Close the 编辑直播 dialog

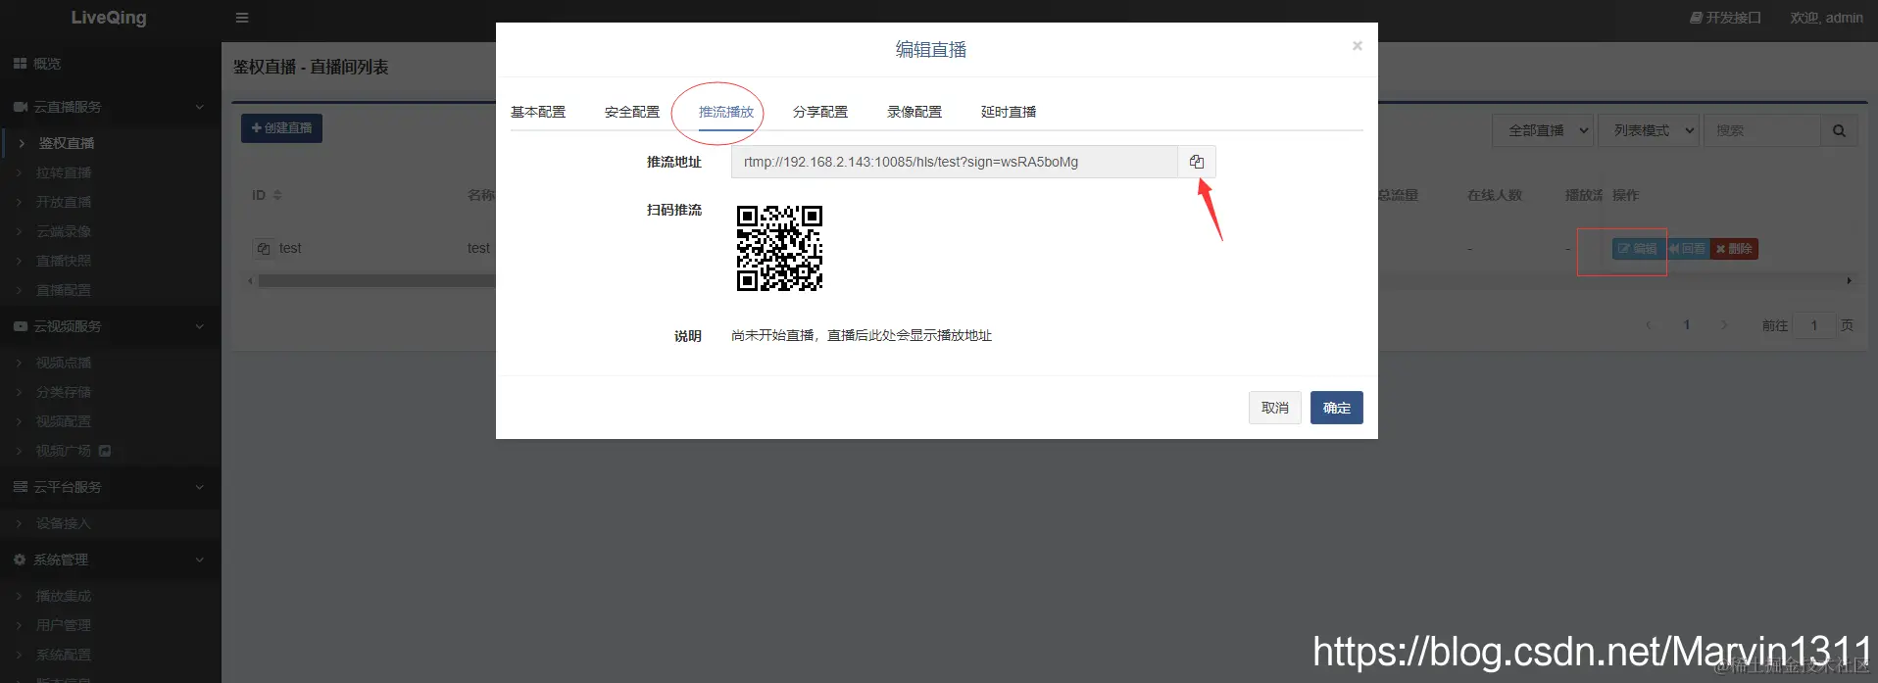[x=1358, y=45]
